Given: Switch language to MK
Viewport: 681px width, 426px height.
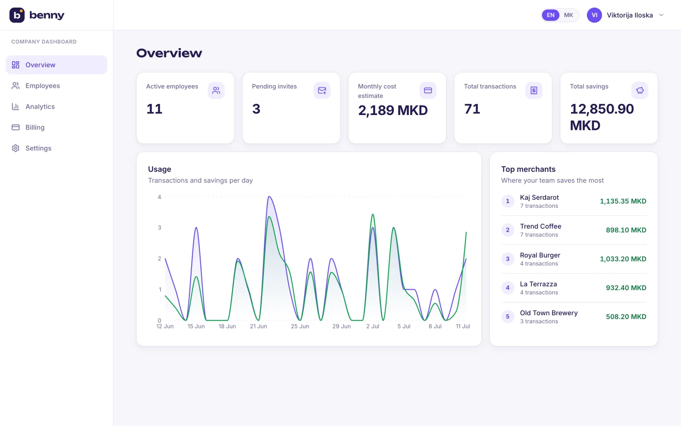Looking at the screenshot, I should pyautogui.click(x=569, y=15).
